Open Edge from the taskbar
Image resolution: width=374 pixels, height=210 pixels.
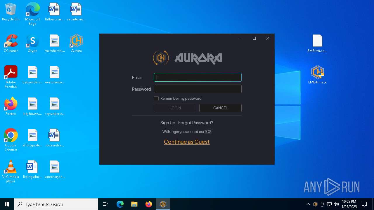click(x=120, y=204)
